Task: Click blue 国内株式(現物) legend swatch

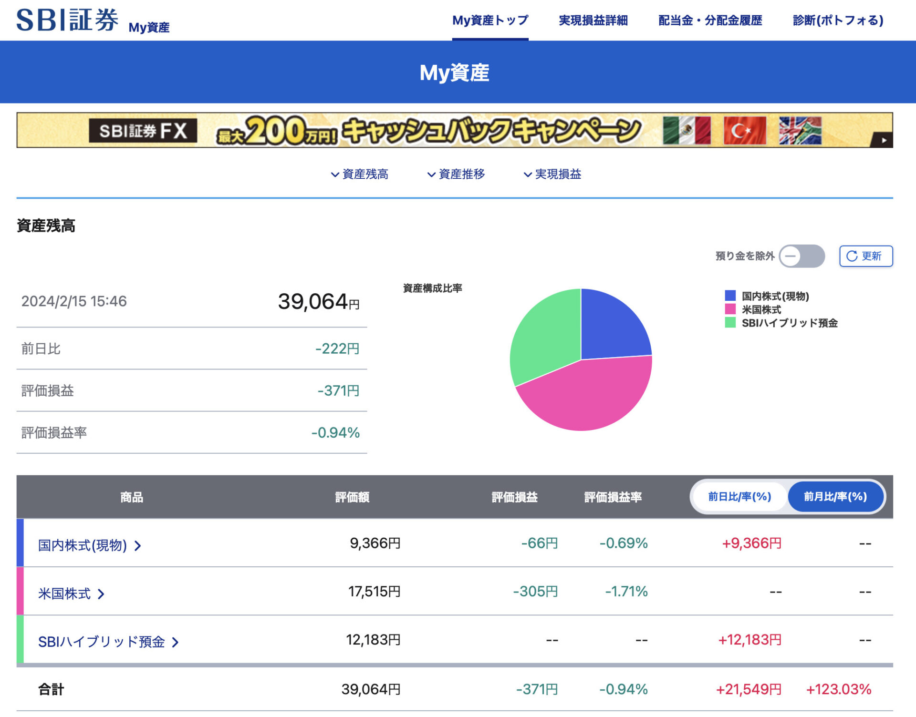Action: (730, 296)
